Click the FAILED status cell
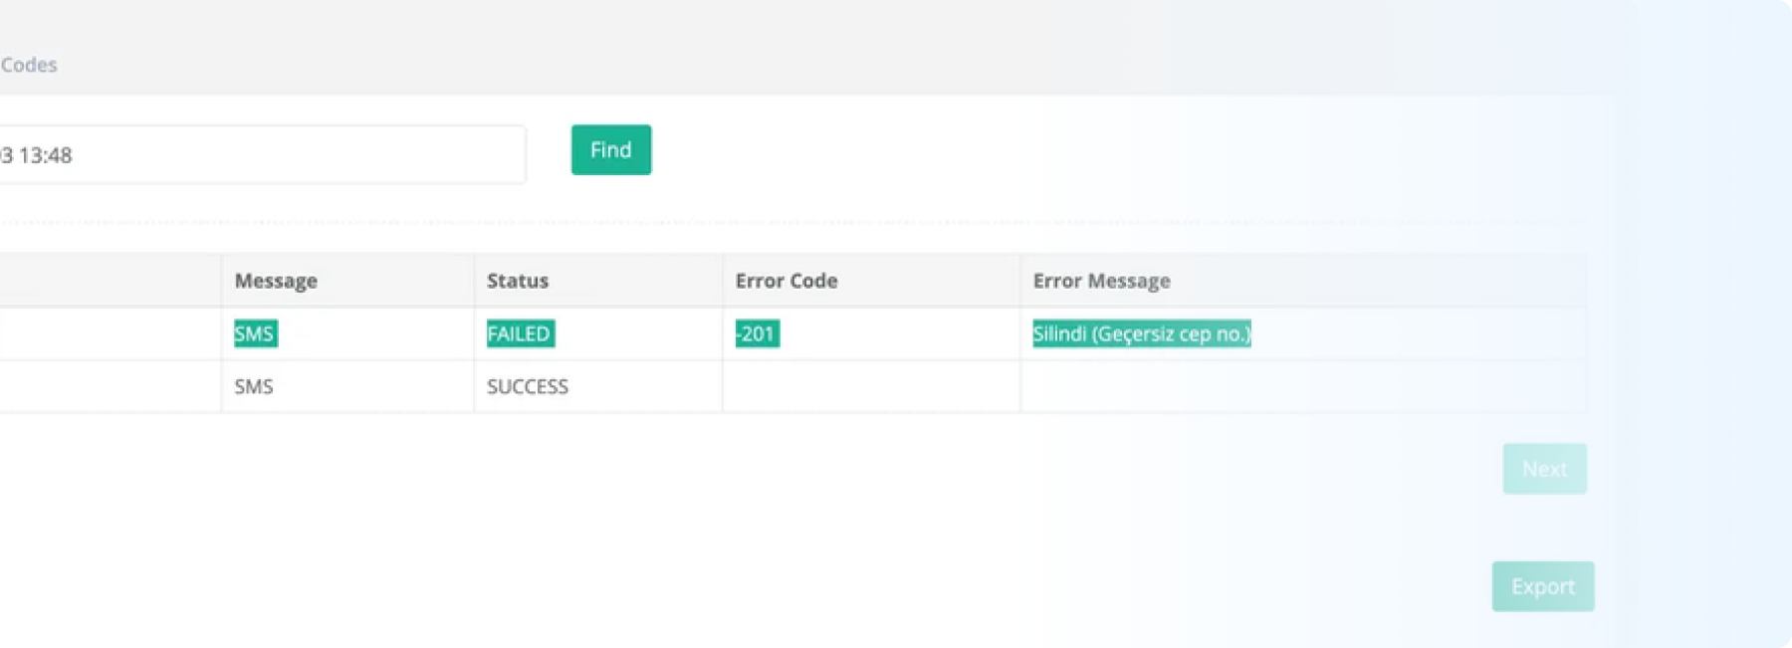 click(520, 333)
